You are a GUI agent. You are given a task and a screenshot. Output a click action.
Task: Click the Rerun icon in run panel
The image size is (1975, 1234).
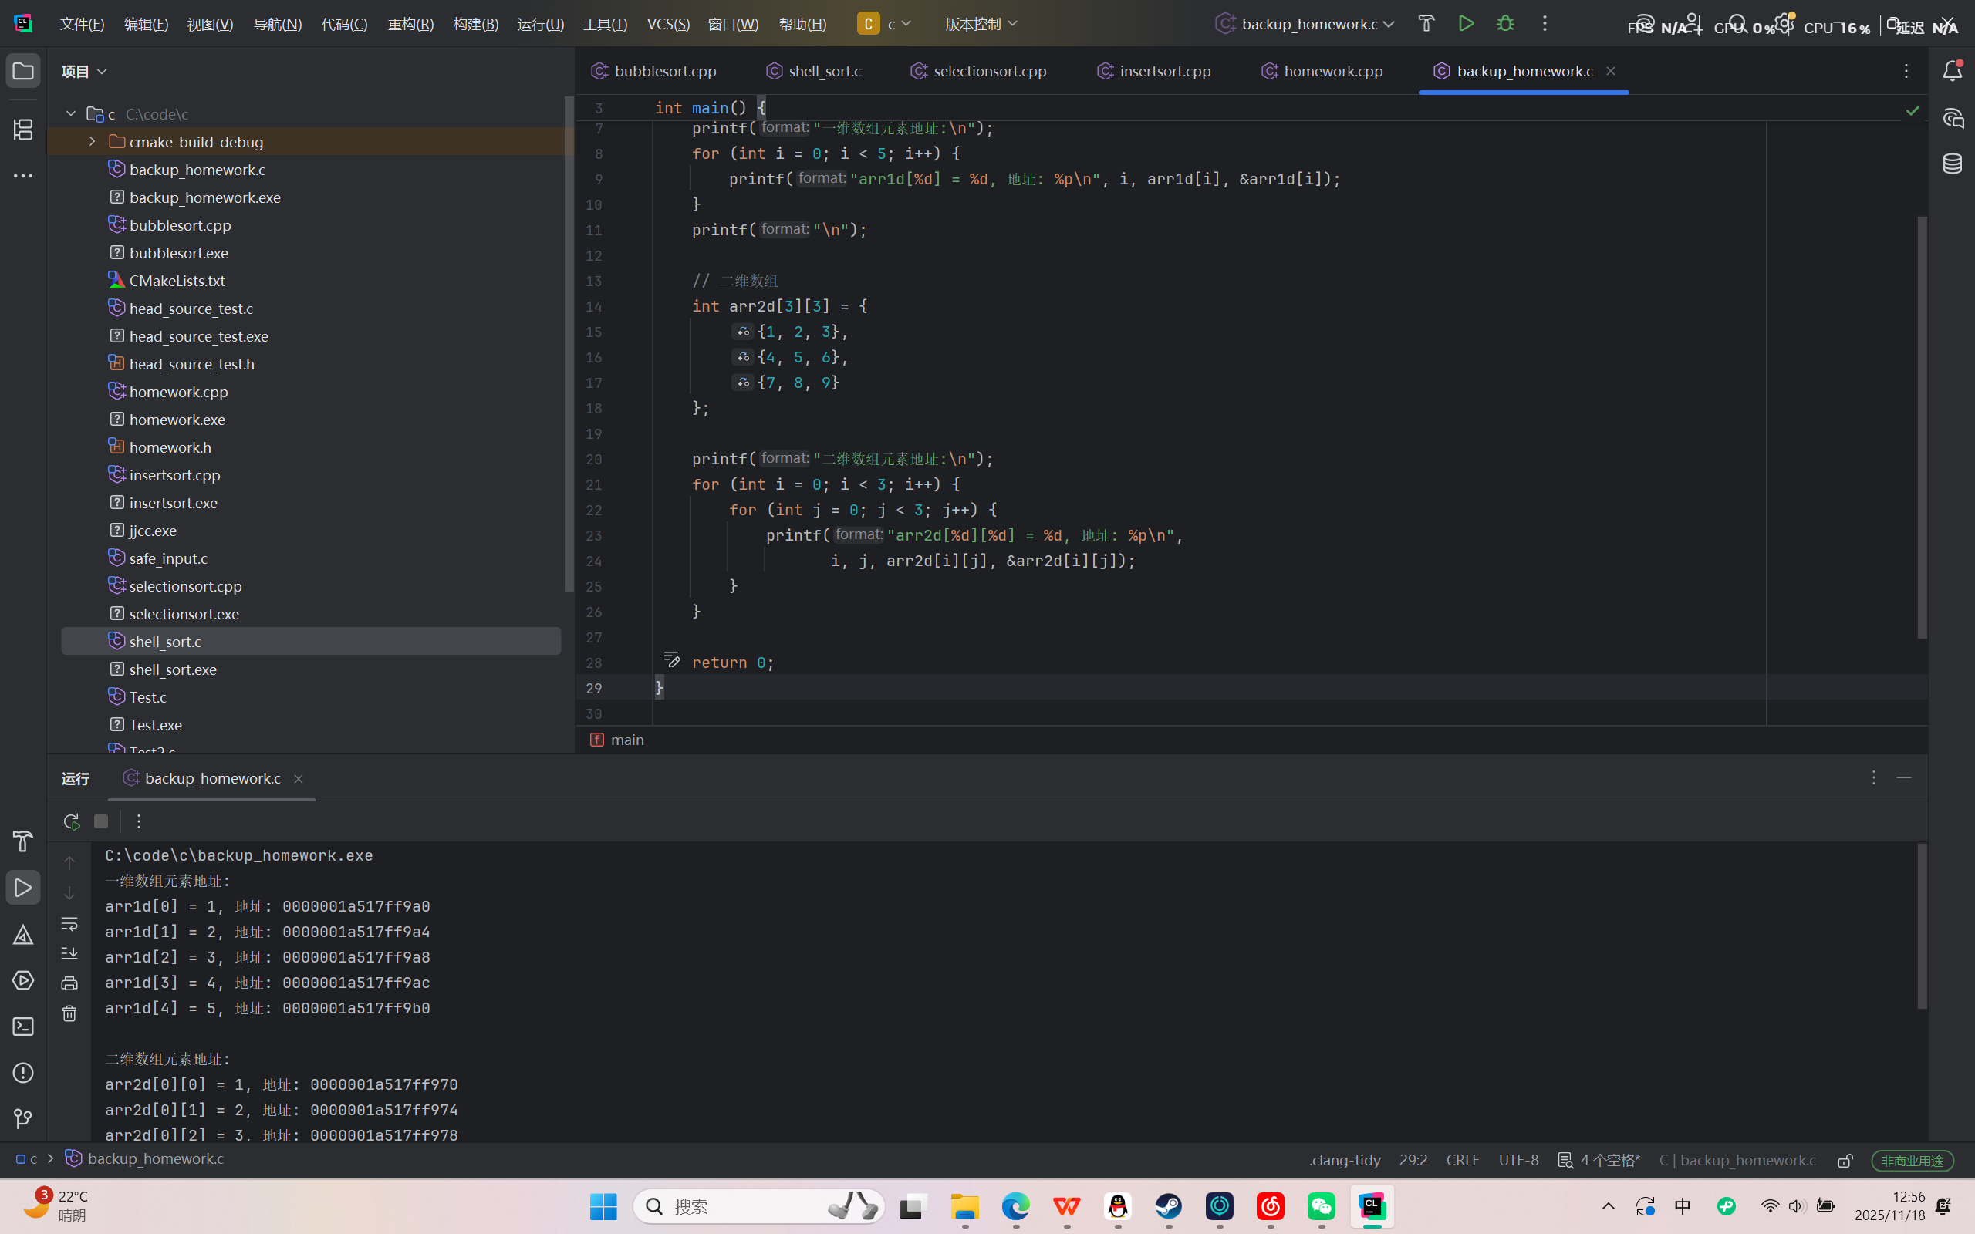point(71,821)
